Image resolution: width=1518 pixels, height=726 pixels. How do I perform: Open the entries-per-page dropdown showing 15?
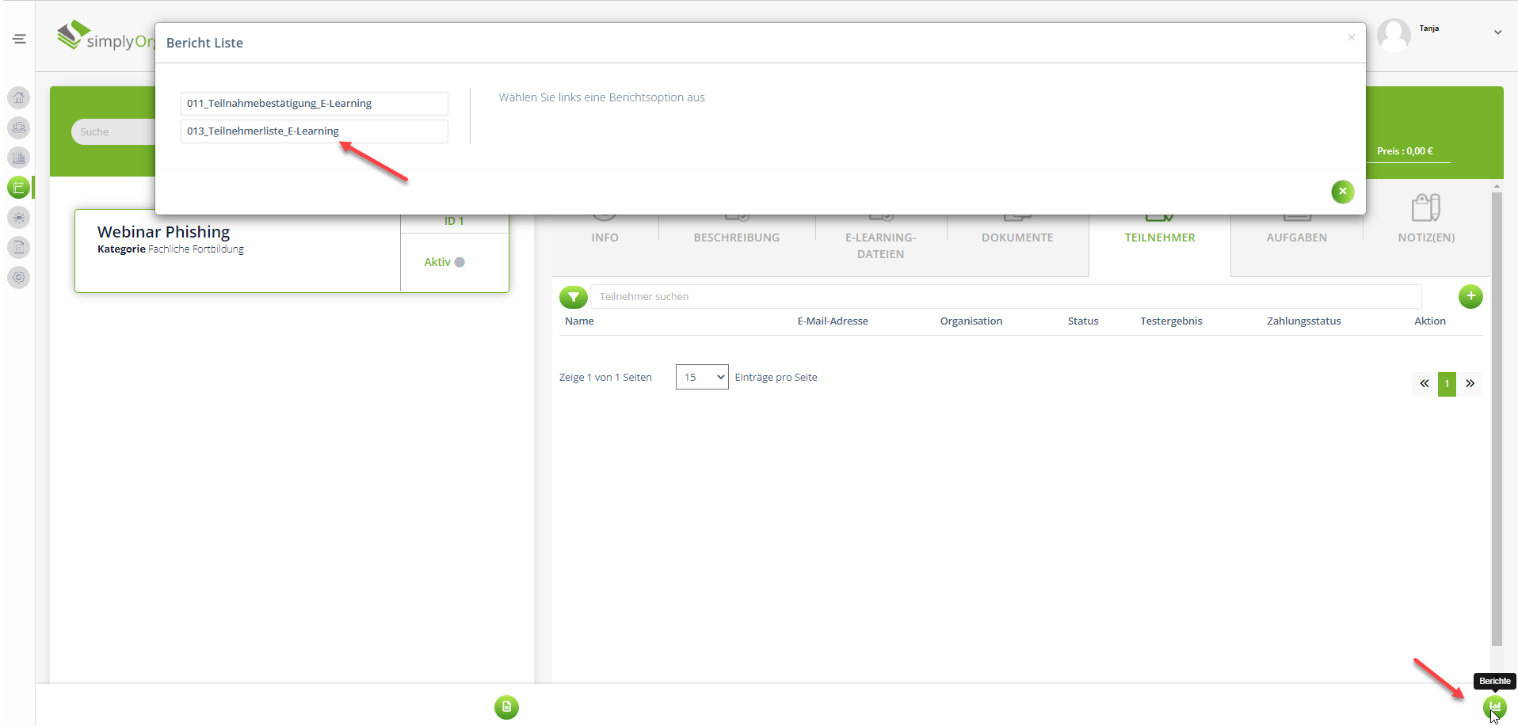(x=701, y=377)
